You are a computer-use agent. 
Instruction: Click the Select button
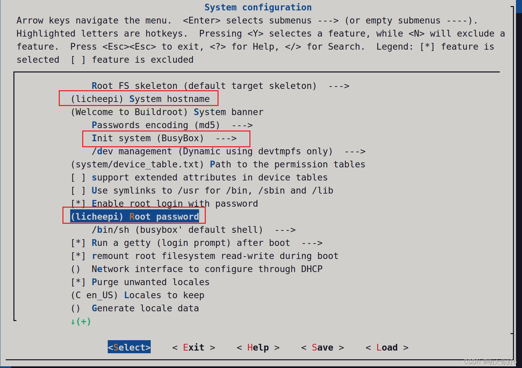129,347
